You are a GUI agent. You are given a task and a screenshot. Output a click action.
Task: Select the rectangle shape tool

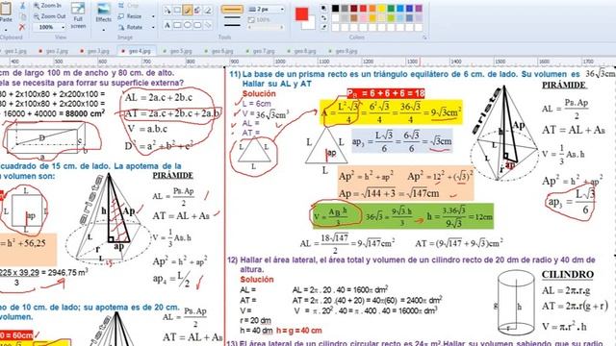pos(177,25)
